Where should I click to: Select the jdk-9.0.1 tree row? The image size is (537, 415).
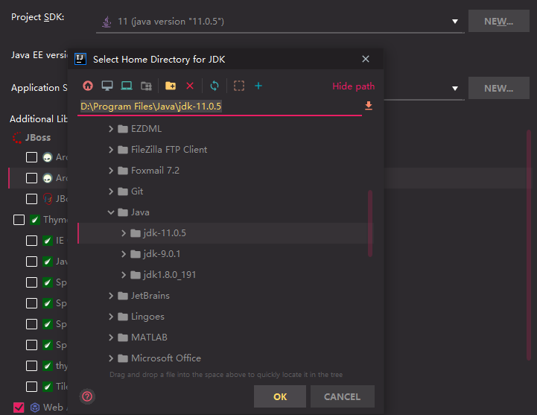click(x=225, y=254)
